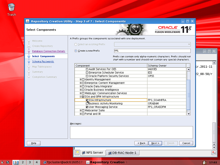
Task: Click the icon at right end of terminal tab bar
Action: (x=214, y=153)
